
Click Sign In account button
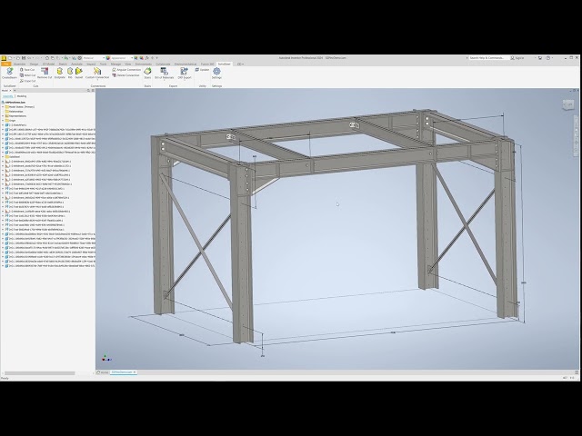click(517, 58)
